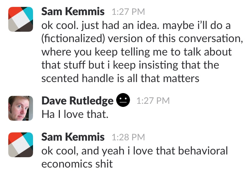Click the 1:27 PM timestamp on Sam's message
The height and width of the screenshot is (171, 248).
click(128, 12)
